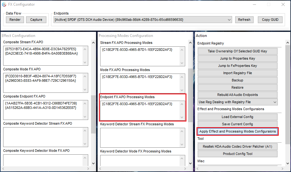291x172 pixels.
Task: Click Processing Modes horizontal scroll left arrow
Action: click(x=100, y=169)
